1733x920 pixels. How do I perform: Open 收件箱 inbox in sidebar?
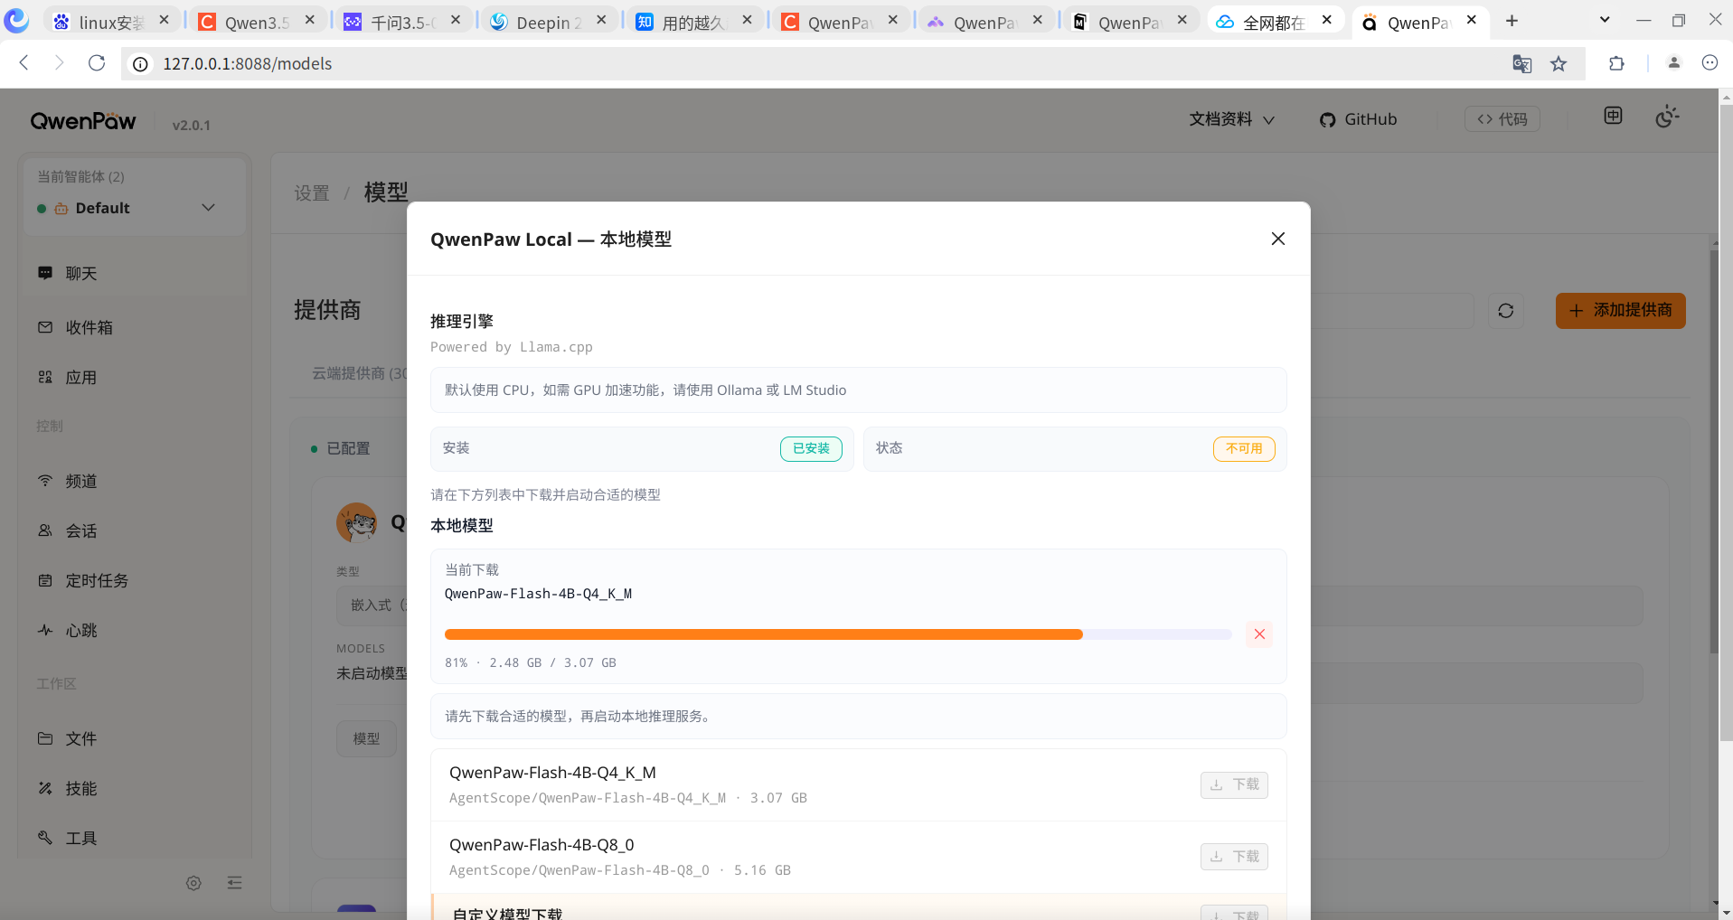136,327
